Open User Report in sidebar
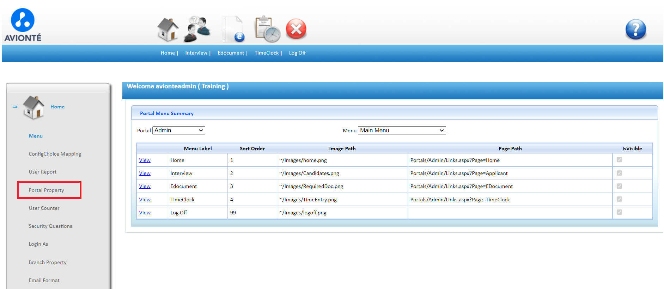Viewport: 664px width, 289px height. [x=43, y=172]
